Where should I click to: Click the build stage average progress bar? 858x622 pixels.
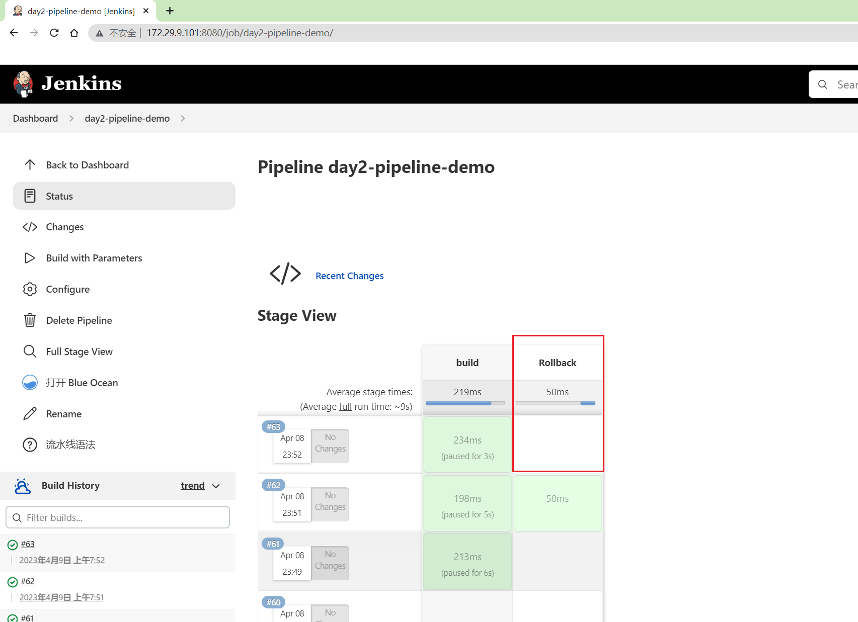465,403
